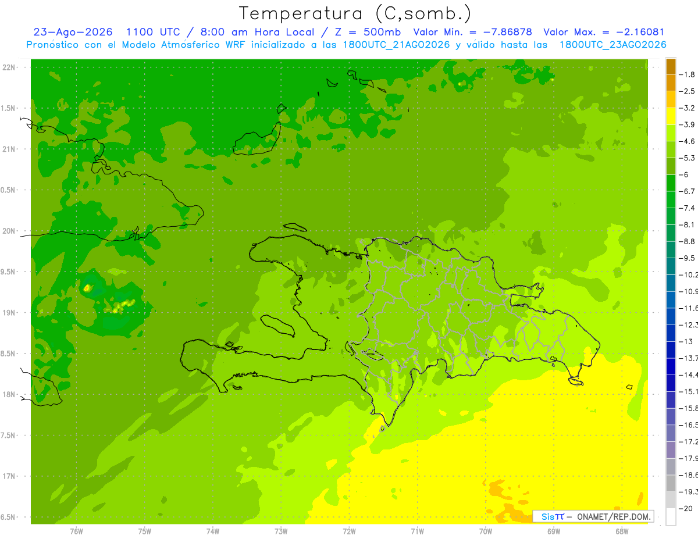Screen dimensions: 698x539
Task: Click the '-3.9' legend value
Action: point(687,124)
